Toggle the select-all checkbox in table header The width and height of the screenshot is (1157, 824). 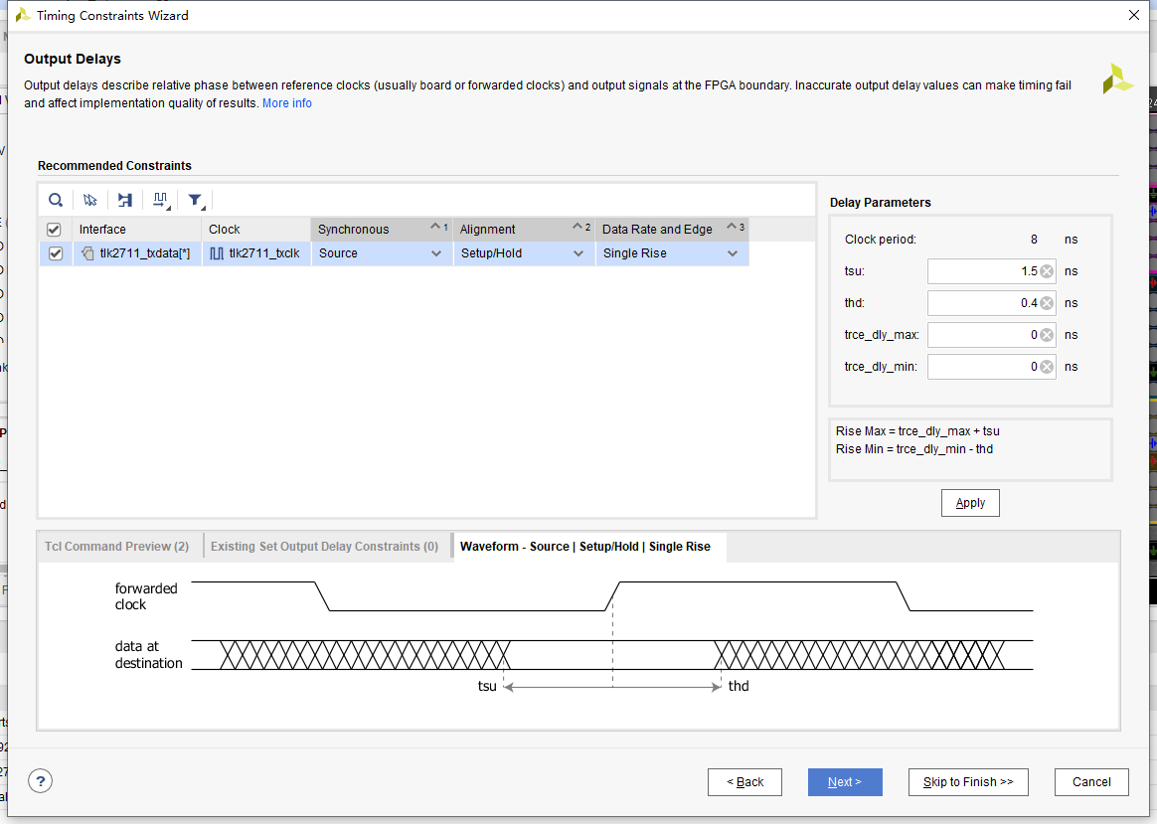[x=55, y=230]
